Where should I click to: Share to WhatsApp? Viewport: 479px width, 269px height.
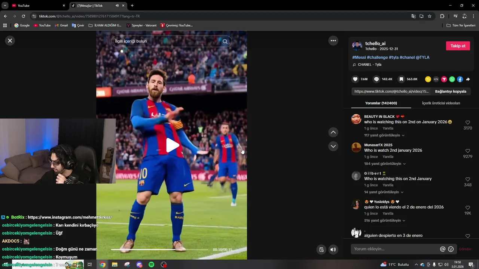pos(452,79)
